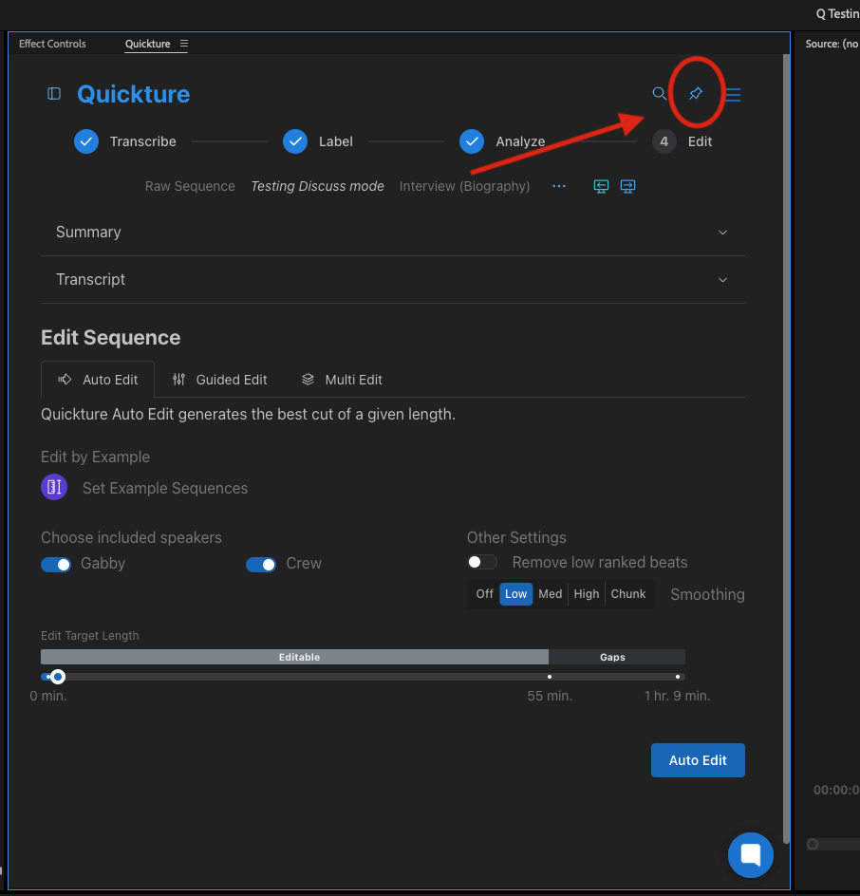Click the Analyze step checkmark
Screen dimensions: 860x896
point(472,141)
